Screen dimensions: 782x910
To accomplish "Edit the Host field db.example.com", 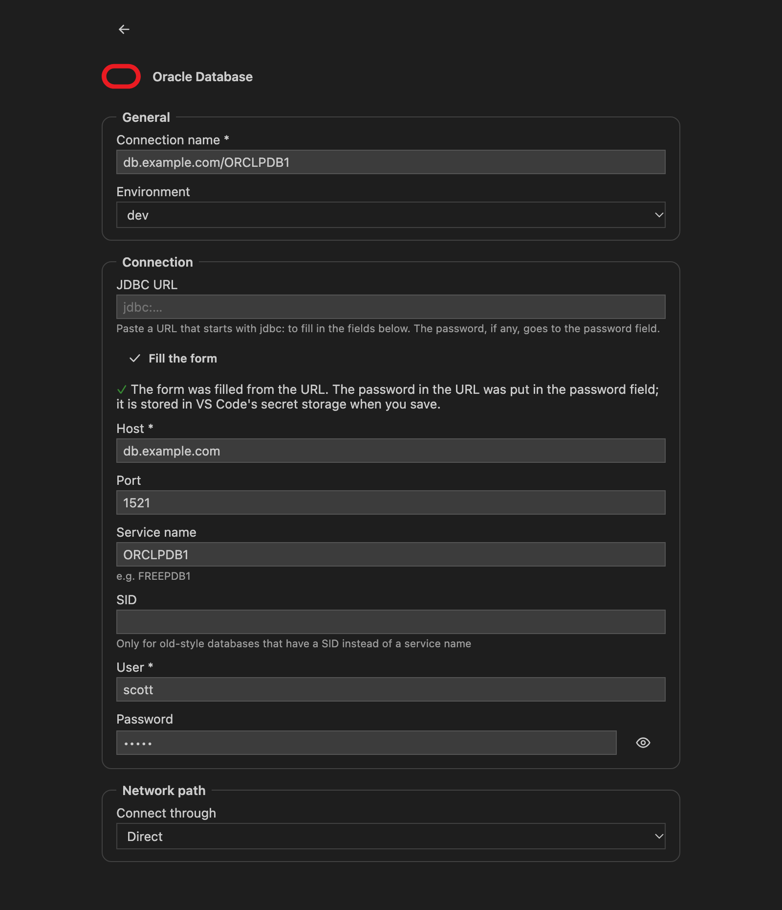I will click(391, 451).
